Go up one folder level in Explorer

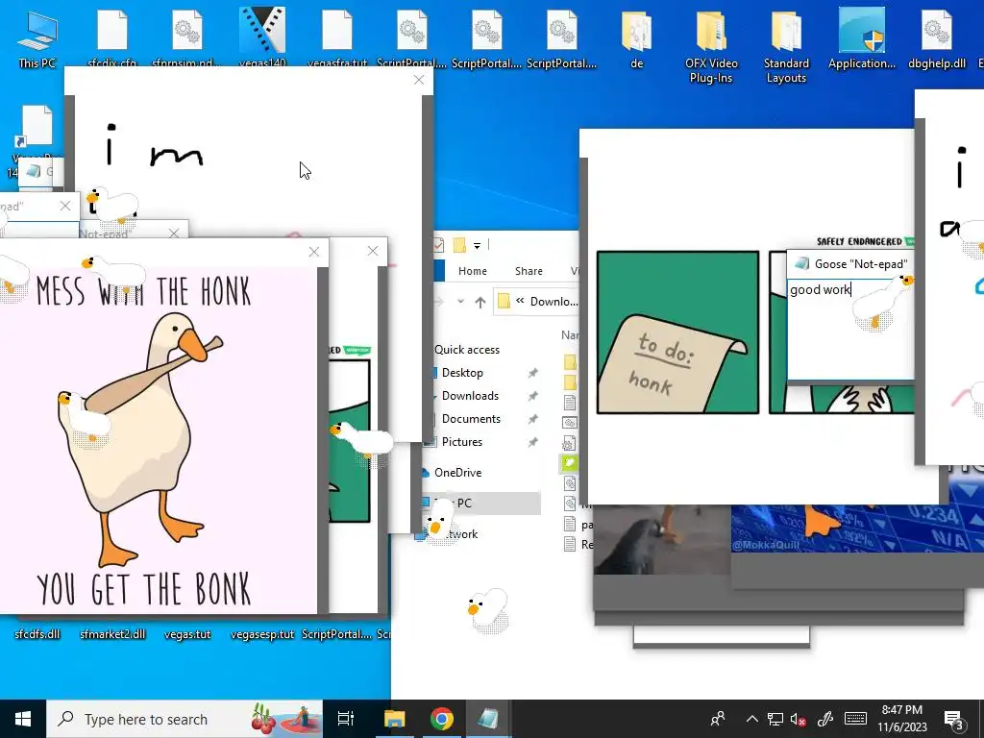tap(480, 303)
